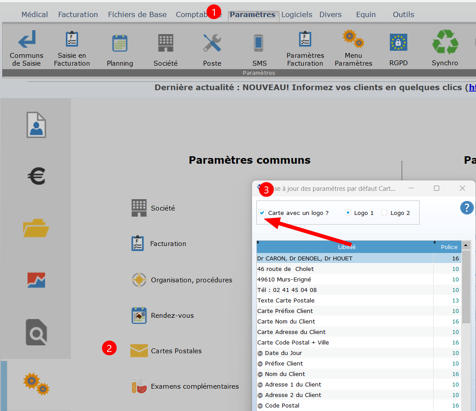Open the Equin menu tab
The image size is (476, 411).
366,14
